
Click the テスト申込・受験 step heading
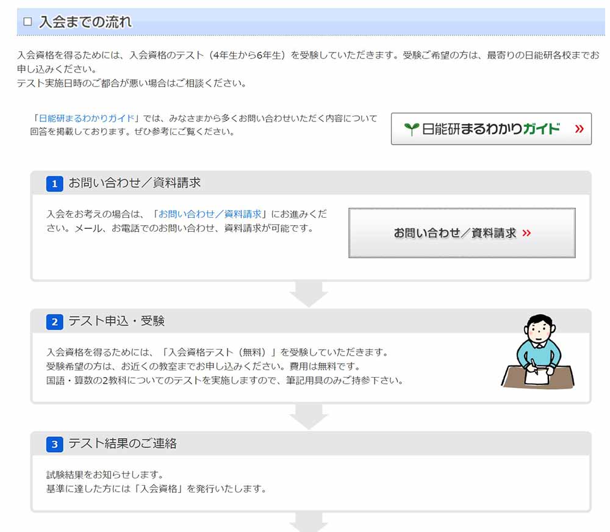[116, 321]
